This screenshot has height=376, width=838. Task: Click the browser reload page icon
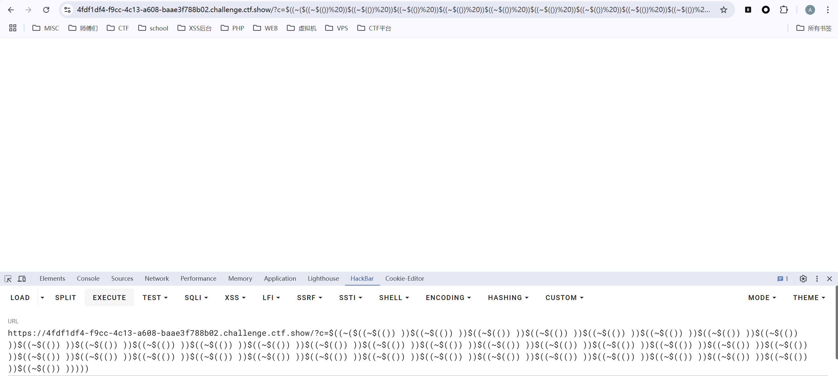(46, 10)
